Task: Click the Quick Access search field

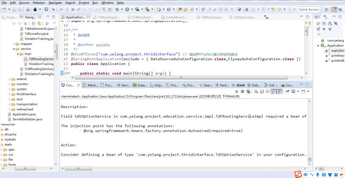Action: [309, 9]
